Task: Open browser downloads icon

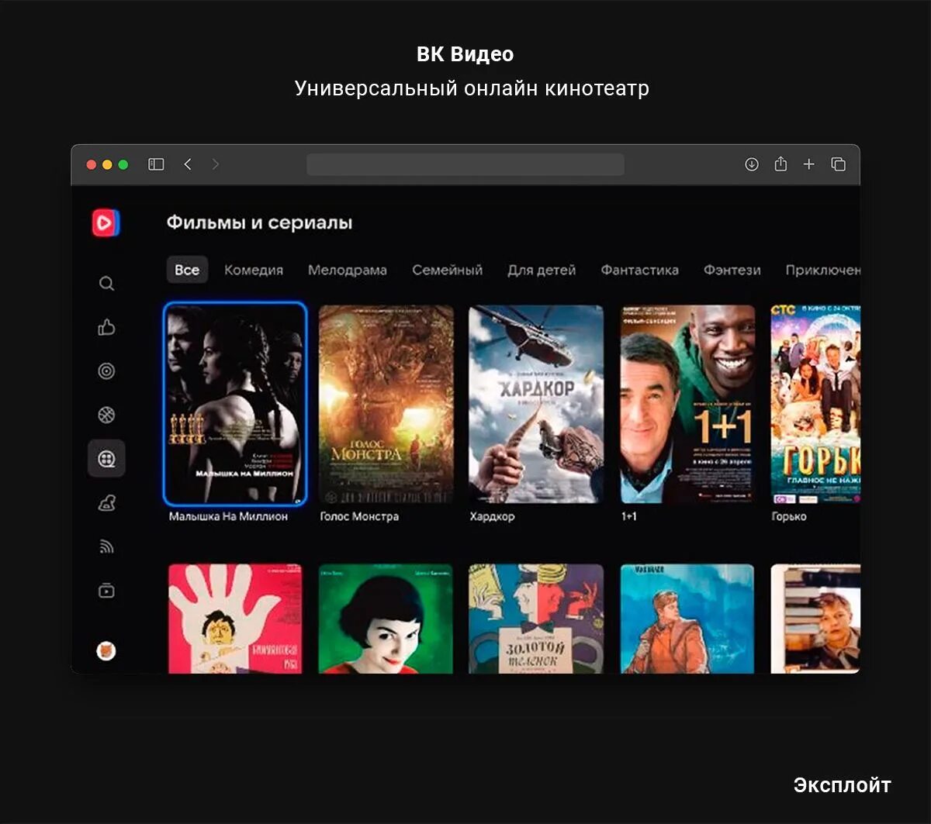Action: pos(752,164)
